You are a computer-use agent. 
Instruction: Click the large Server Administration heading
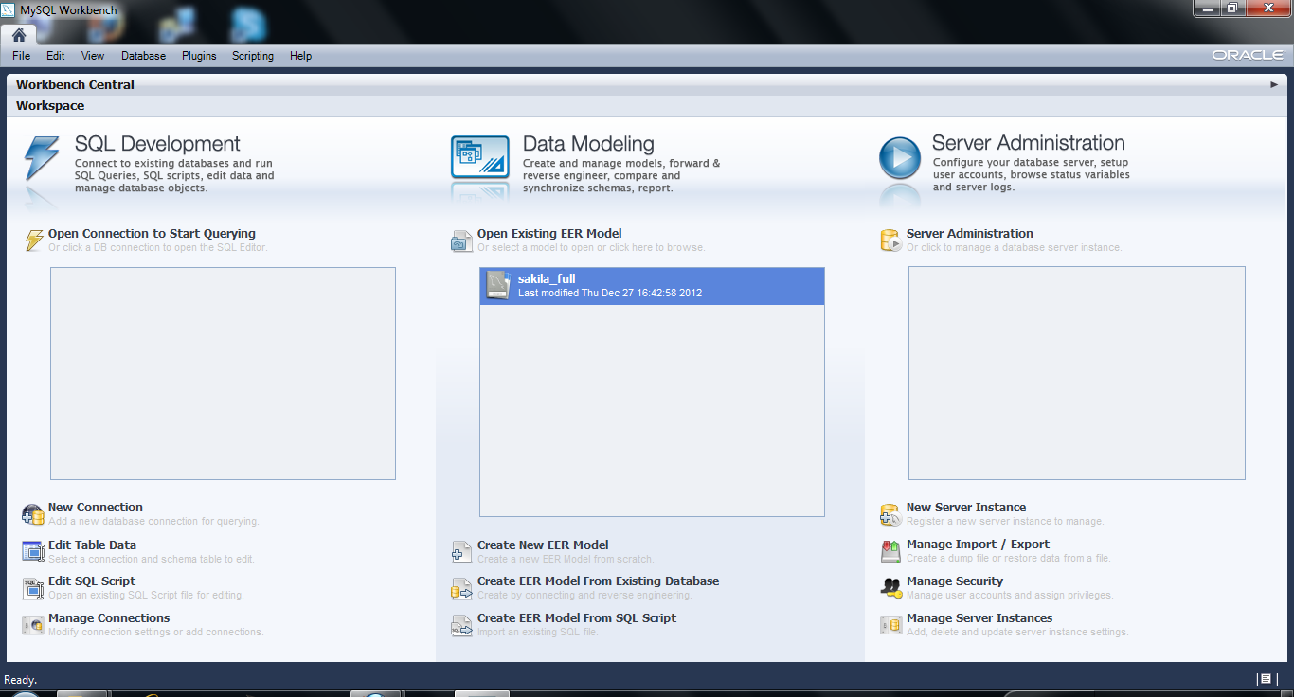1029,143
